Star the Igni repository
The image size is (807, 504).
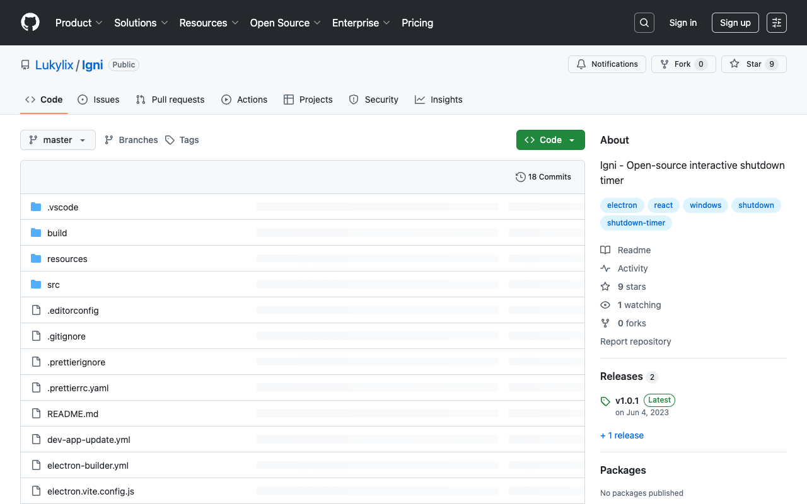(x=754, y=64)
